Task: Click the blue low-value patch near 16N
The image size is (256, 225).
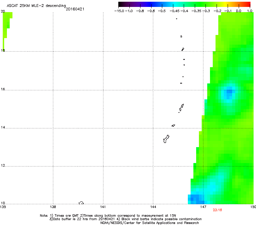Action: click(229, 93)
